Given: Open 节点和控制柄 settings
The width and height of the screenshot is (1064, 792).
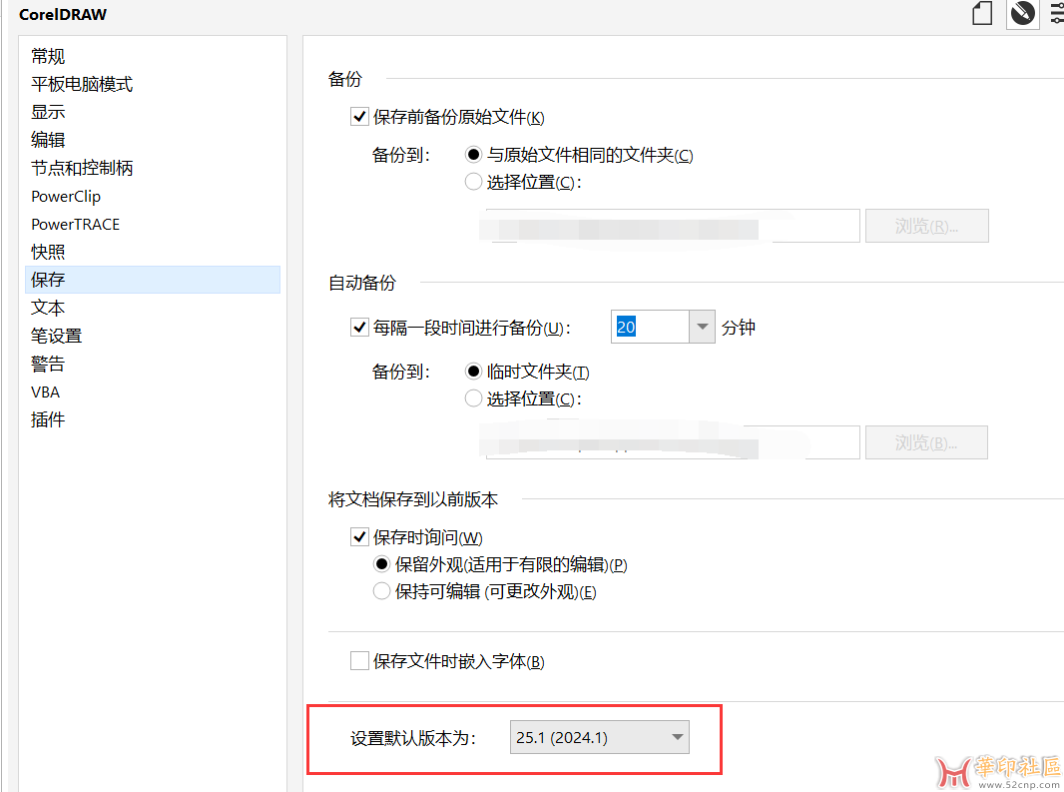Looking at the screenshot, I should click(x=153, y=168).
